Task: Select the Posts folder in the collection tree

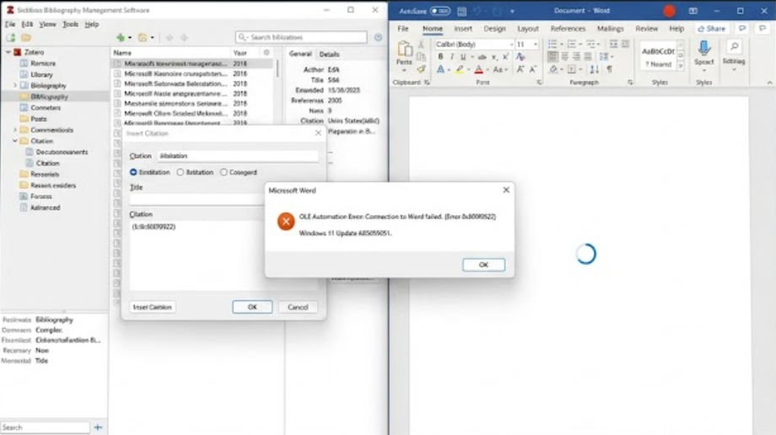Action: coord(38,119)
